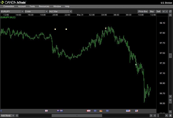Click the Sell button
Viewport: 173px width, 118px height.
[158, 11]
